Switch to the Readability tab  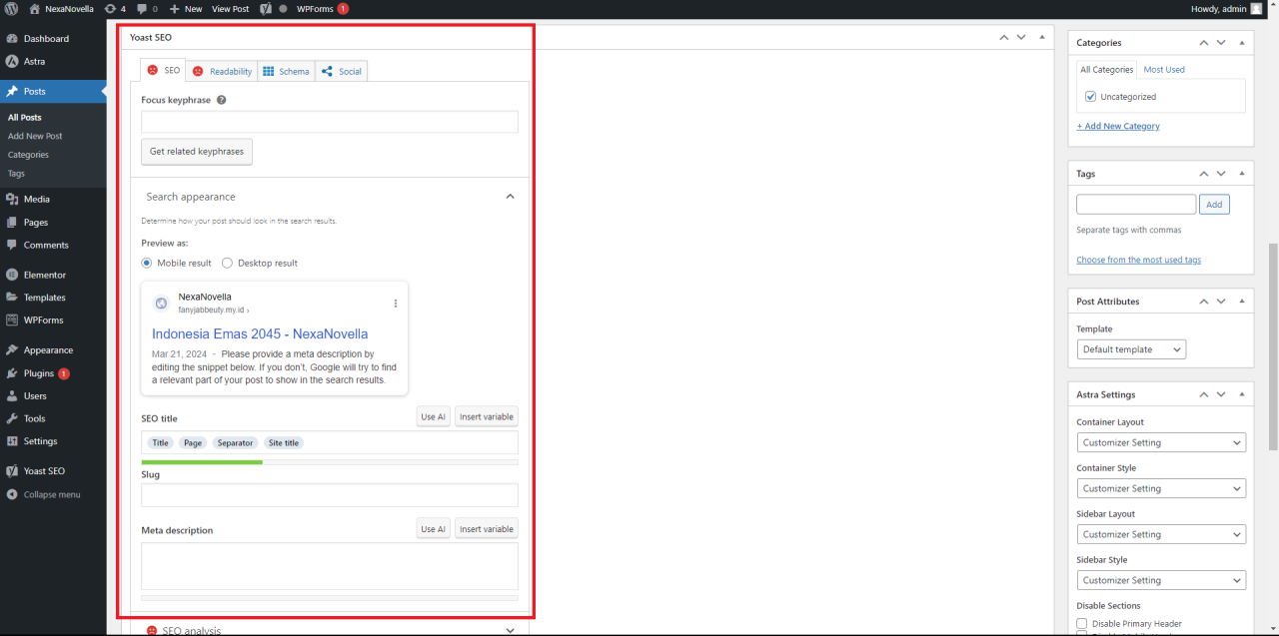(x=222, y=71)
